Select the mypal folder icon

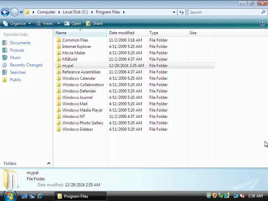[59, 66]
